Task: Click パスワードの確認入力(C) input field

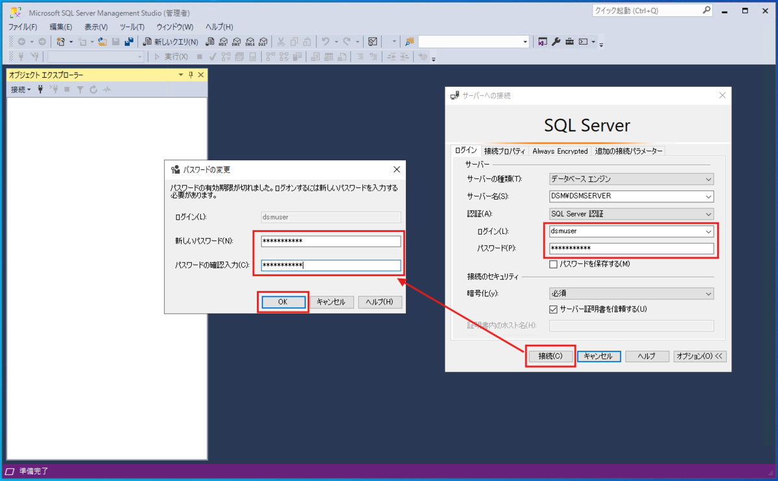Action: point(331,265)
